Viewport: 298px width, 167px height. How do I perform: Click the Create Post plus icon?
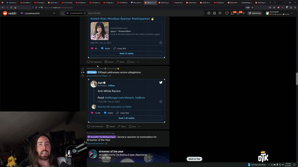click(x=244, y=13)
